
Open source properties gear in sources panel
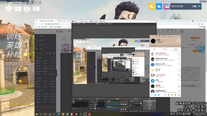click(95, 108)
